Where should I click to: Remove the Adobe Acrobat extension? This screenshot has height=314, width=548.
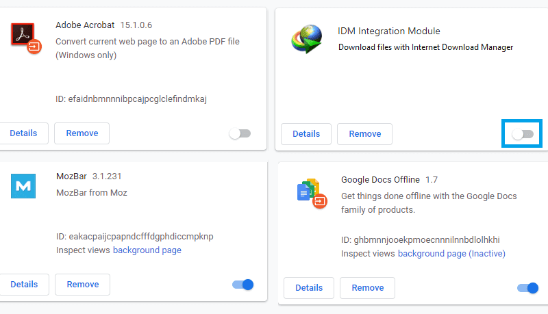[82, 133]
